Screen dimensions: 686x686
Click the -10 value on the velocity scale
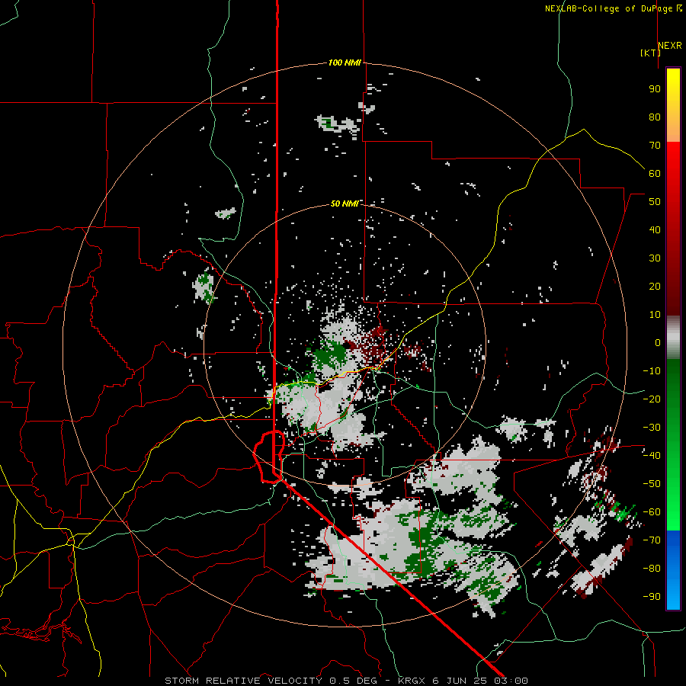tap(652, 371)
